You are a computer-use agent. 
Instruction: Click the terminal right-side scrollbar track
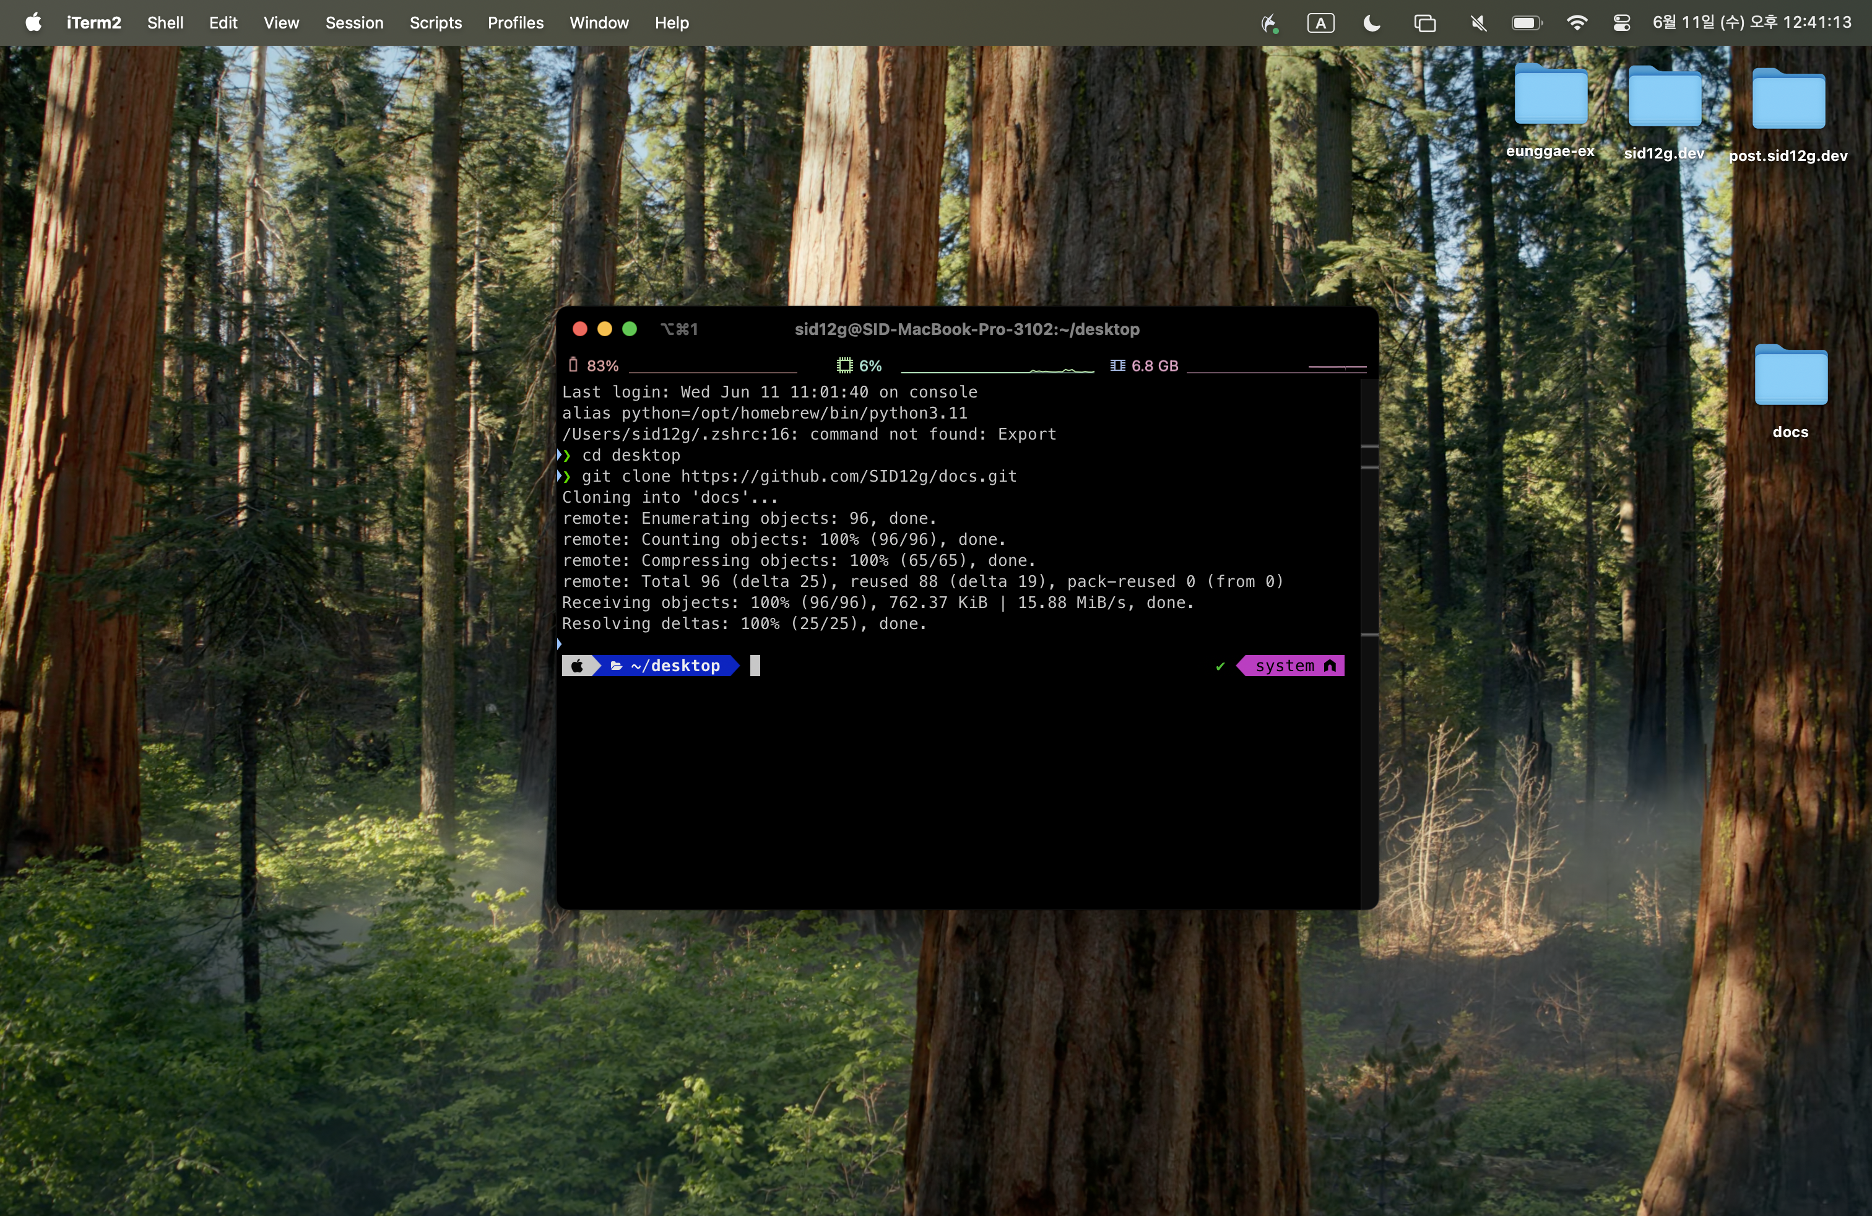[1369, 643]
